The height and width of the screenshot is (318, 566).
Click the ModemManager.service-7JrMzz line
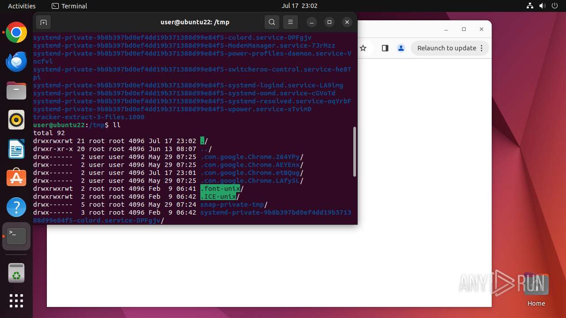(184, 45)
